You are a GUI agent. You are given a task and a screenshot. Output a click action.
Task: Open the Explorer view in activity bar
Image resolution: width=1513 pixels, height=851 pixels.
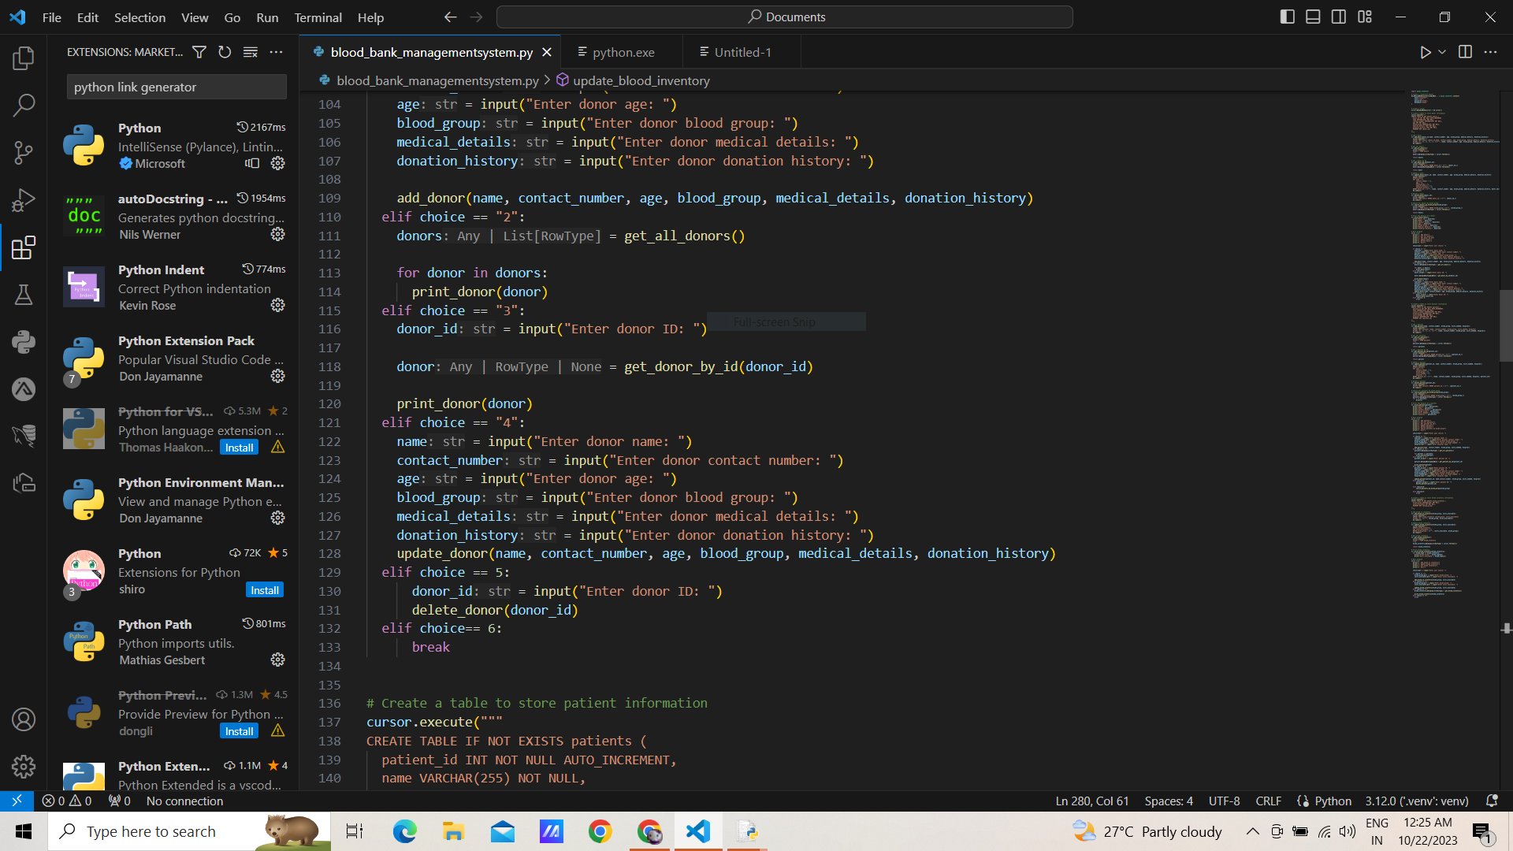[24, 58]
